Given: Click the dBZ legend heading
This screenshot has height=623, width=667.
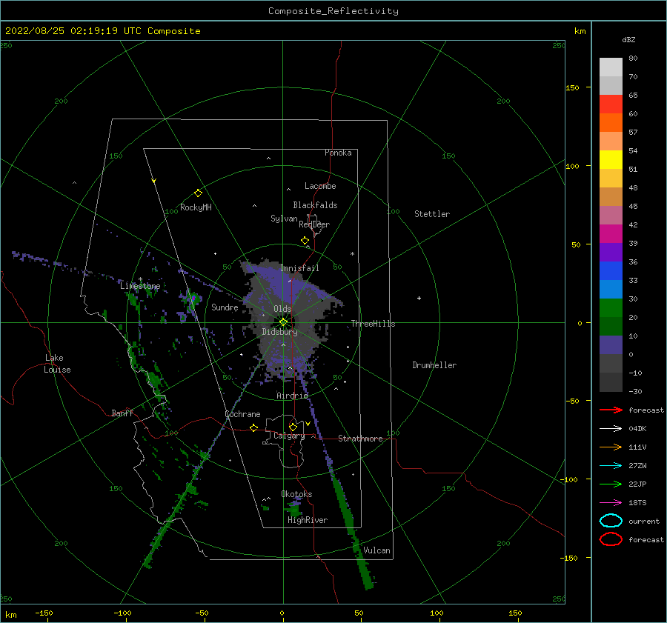Looking at the screenshot, I should (628, 39).
